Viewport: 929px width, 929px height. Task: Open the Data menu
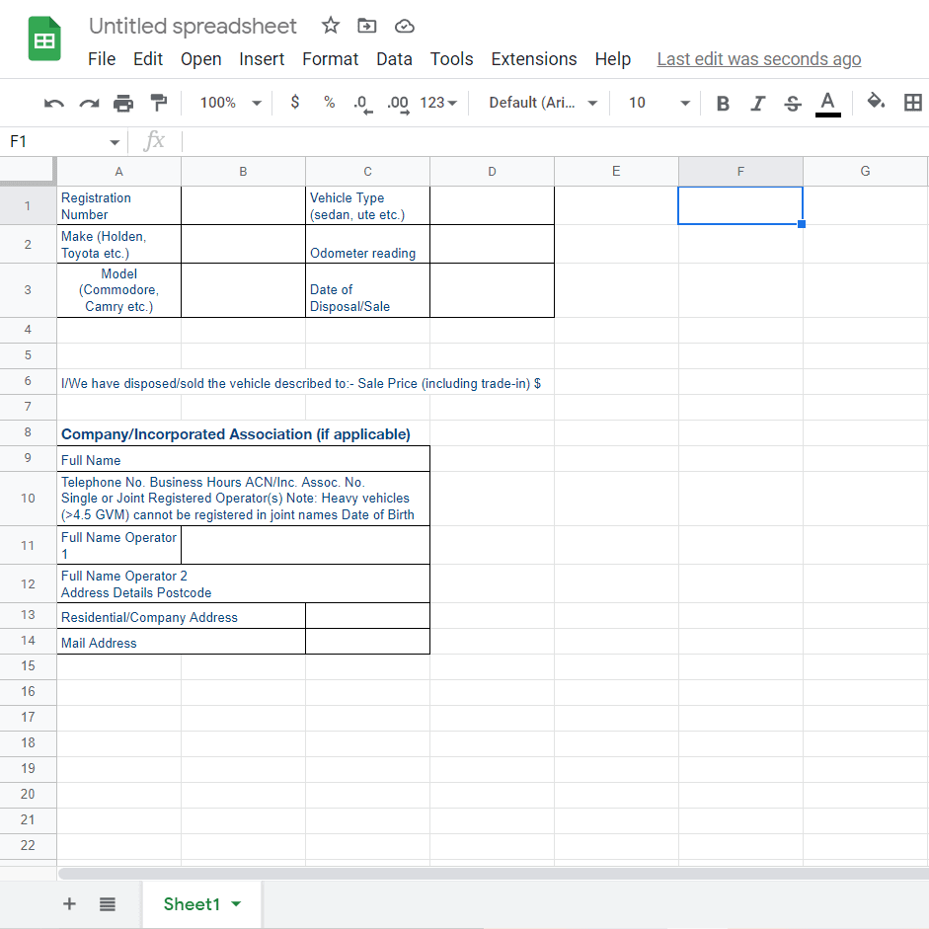[395, 59]
